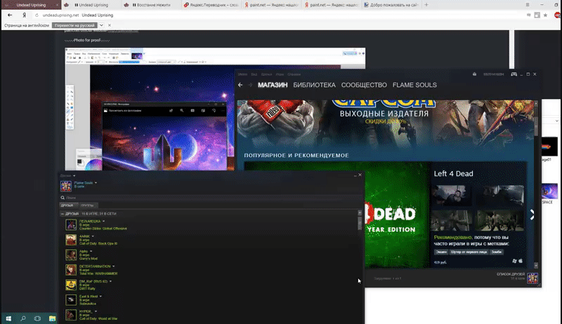Open СПИСОК ДРУЗЕЙ at Steam's bottom right

pos(511,274)
